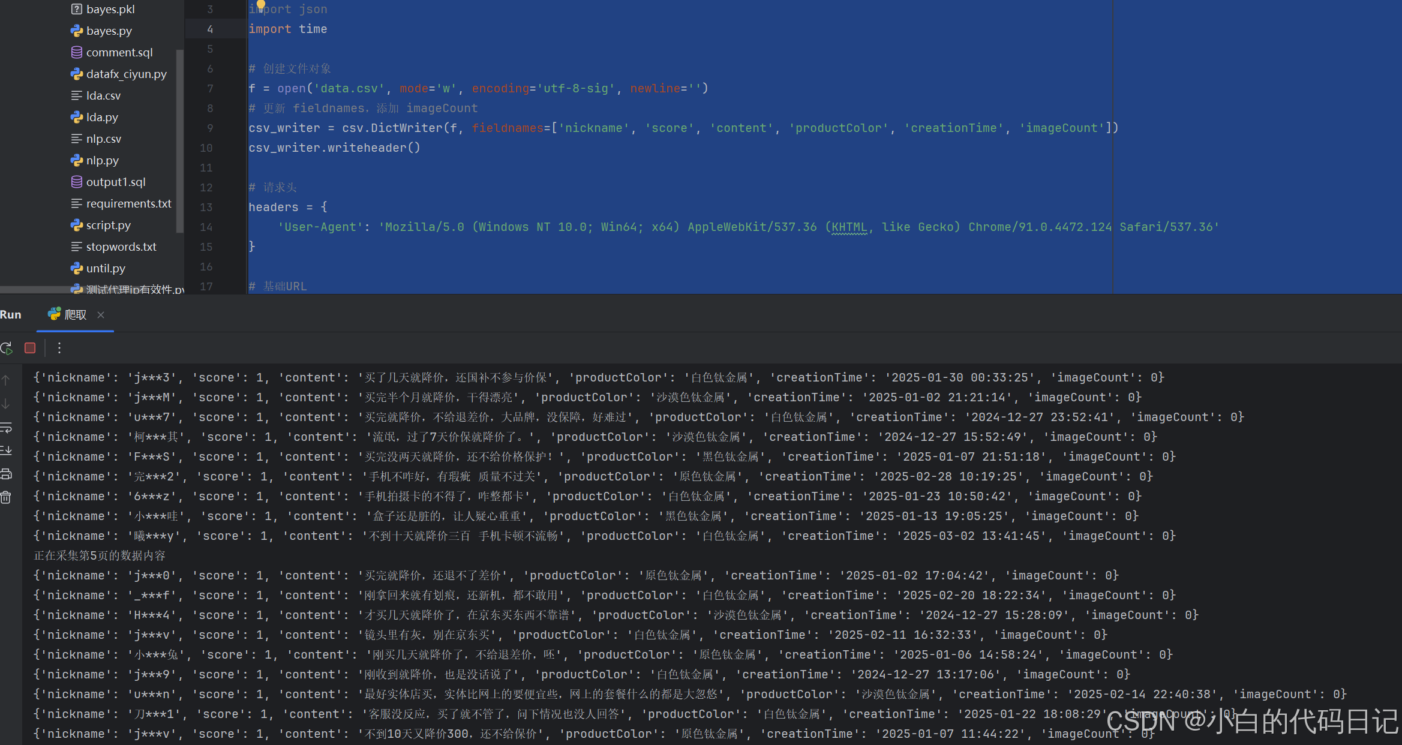The height and width of the screenshot is (745, 1402).
Task: Select stopwords.txt in file tree
Action: (x=121, y=247)
